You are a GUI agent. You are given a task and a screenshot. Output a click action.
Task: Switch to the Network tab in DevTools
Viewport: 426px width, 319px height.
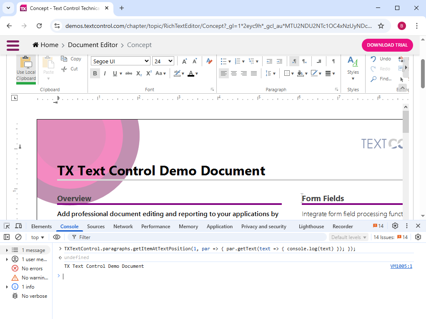123,227
